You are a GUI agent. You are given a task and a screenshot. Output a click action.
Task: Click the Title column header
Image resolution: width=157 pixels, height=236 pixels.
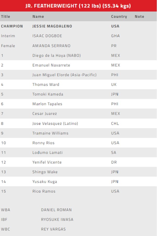(5, 16)
